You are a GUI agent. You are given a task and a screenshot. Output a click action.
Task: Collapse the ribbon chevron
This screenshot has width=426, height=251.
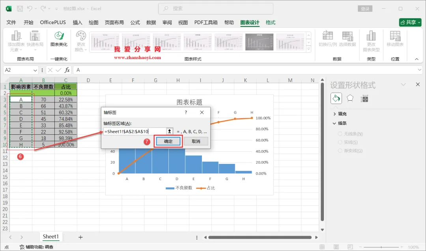417,59
